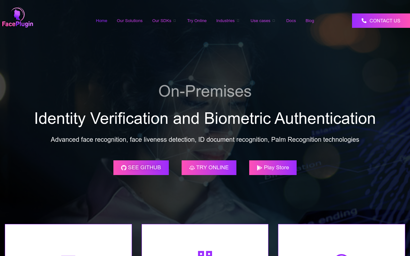The height and width of the screenshot is (256, 410).
Task: Open the Home menu item
Action: (102, 20)
